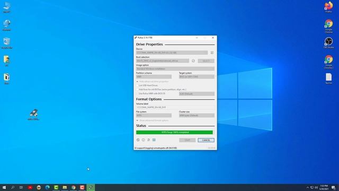Open taskbar Search
Image resolution: width=339 pixels, height=191 pixels.
pos(13,187)
